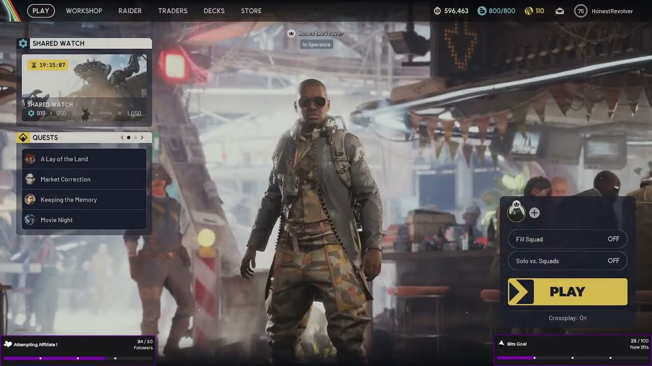652x366 pixels.
Task: Click the teal currency icon beside 800/800
Action: click(x=481, y=11)
